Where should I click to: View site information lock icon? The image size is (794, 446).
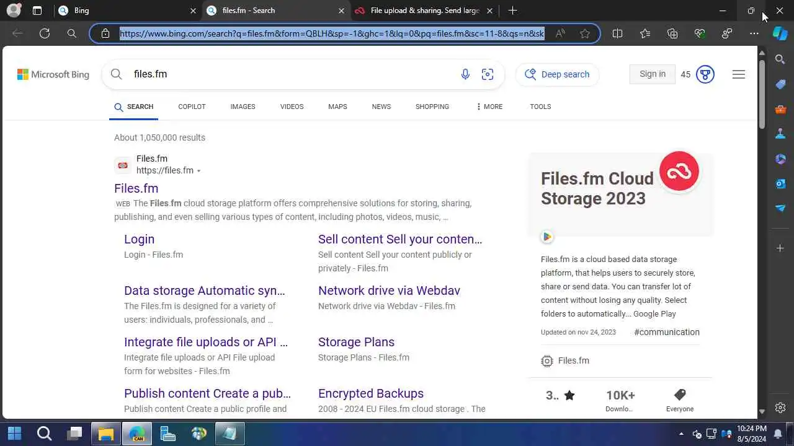click(x=105, y=33)
